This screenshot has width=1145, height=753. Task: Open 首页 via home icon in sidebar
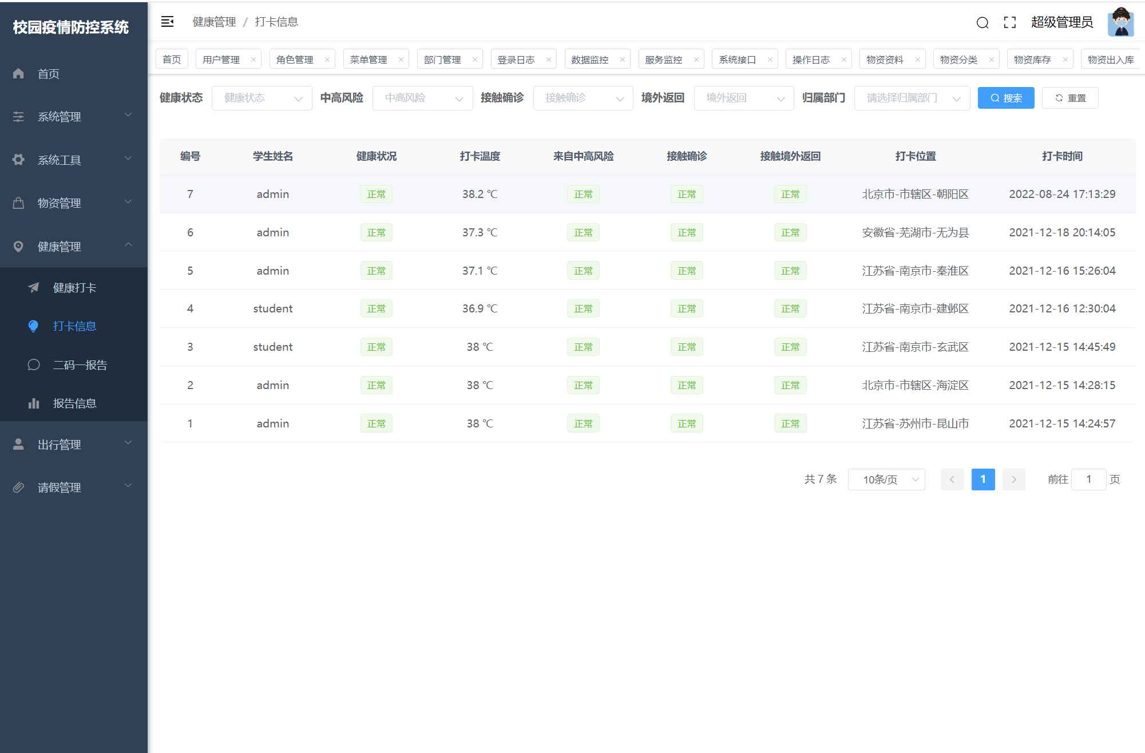(19, 74)
